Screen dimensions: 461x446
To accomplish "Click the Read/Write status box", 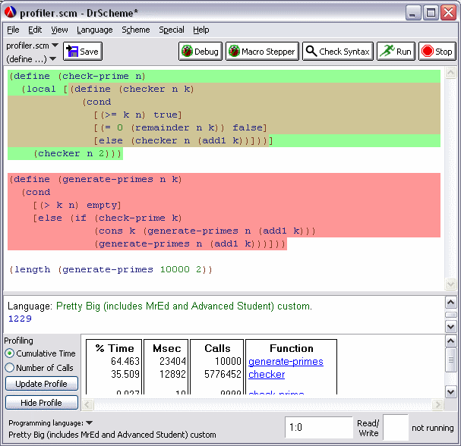I will pos(396,428).
